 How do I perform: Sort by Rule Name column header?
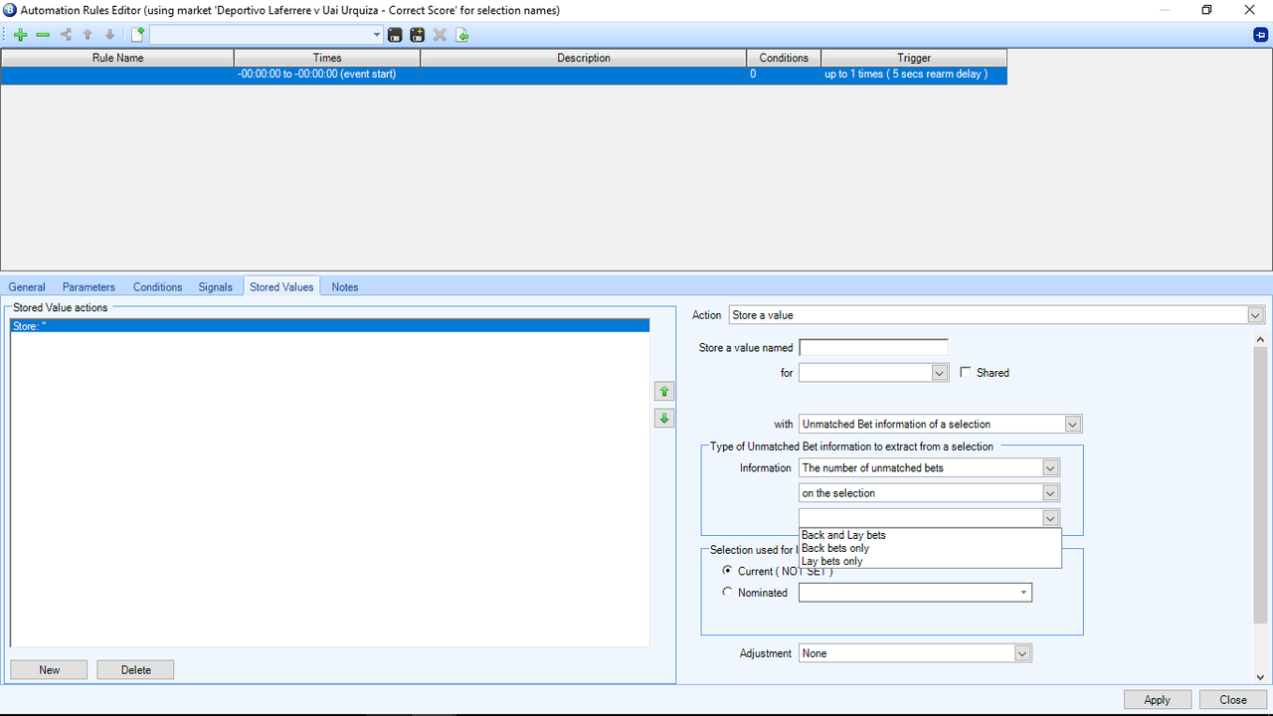click(117, 58)
